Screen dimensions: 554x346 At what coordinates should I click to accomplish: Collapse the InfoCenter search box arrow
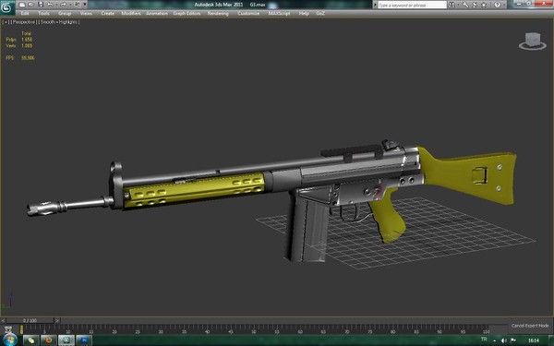[375, 5]
